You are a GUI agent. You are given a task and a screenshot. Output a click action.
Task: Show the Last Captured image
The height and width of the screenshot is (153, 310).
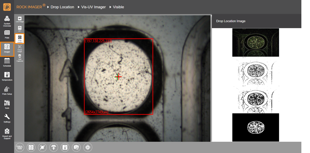[20, 58]
